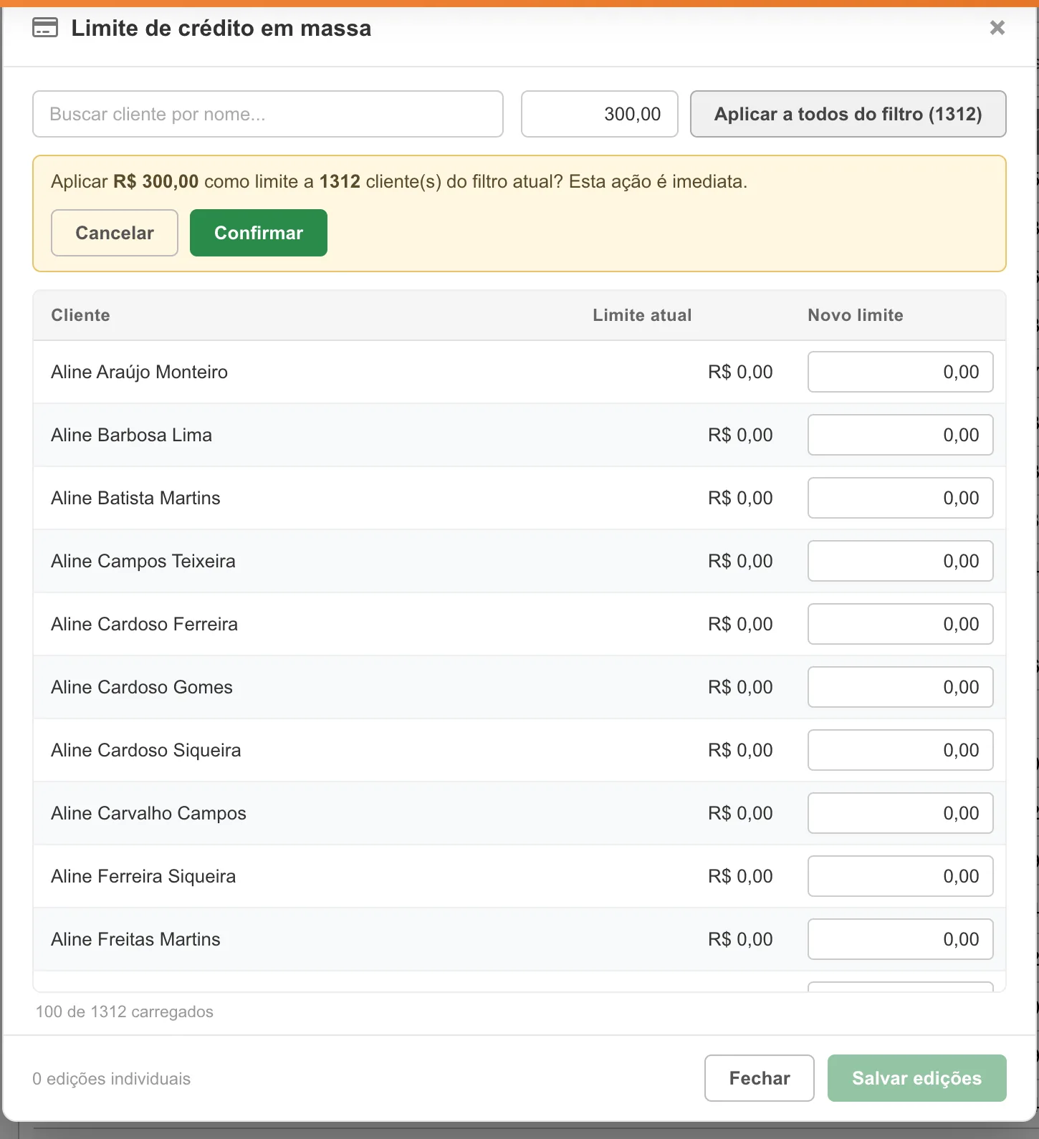Click the Cliente column header
Viewport: 1039px width, 1139px height.
point(80,315)
